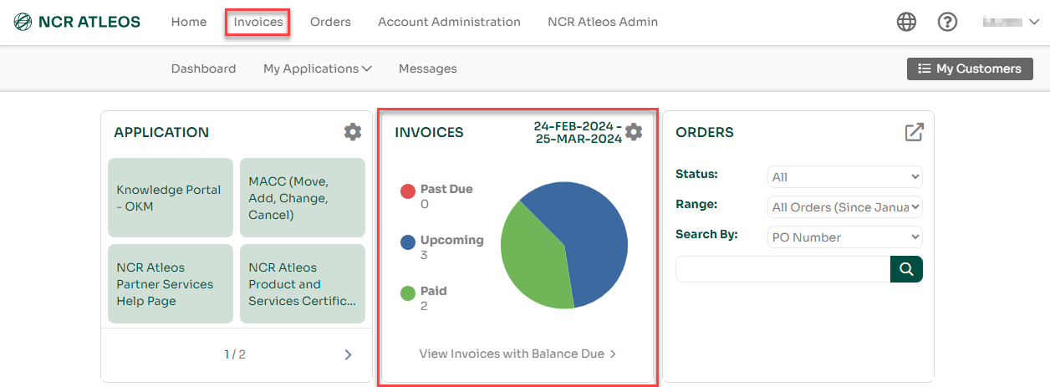The image size is (1050, 387).
Task: Expand the user account dropdown
Action: click(x=1011, y=23)
